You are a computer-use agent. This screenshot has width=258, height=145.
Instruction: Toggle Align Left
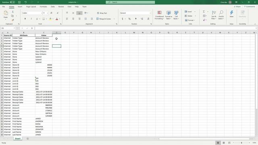coord(67,19)
